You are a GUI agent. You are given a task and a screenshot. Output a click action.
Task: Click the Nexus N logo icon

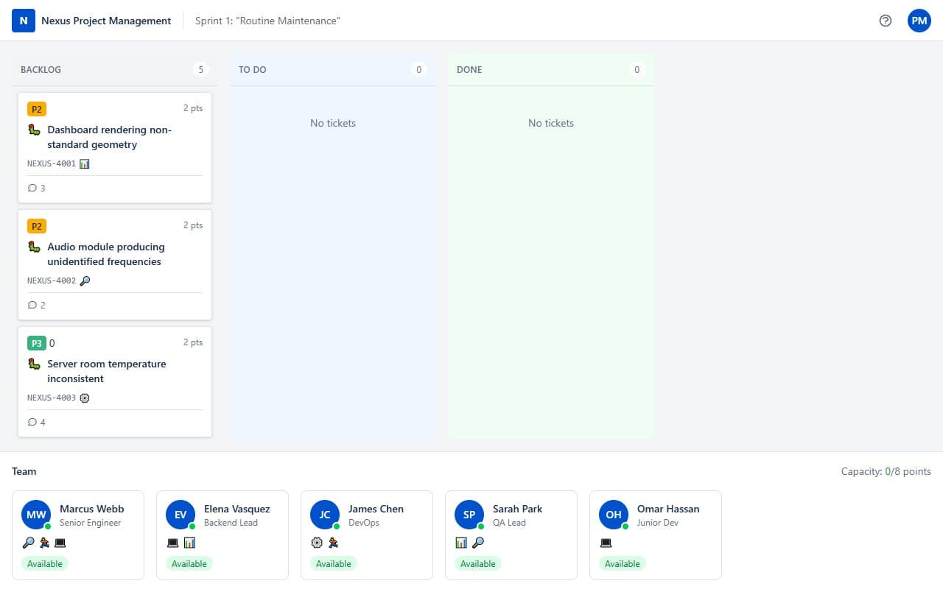(24, 21)
